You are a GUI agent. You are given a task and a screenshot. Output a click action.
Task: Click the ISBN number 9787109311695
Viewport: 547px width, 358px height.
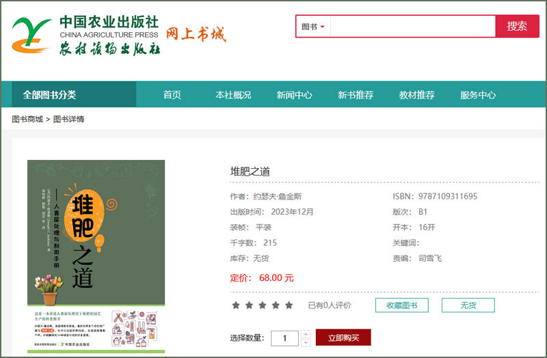[x=448, y=196]
